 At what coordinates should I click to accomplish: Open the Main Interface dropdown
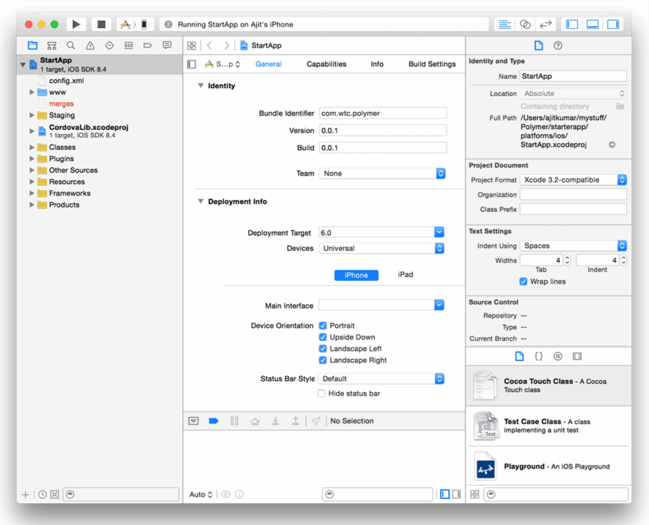click(439, 305)
